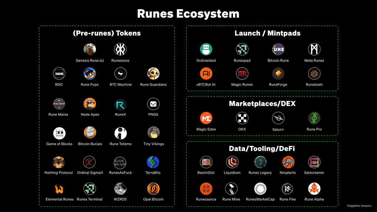377x212 pixels.
Task: Select the BestinSlot icon
Action: (x=206, y=162)
